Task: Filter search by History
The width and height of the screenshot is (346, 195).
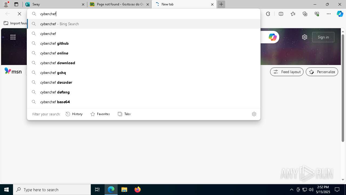Action: [74, 114]
